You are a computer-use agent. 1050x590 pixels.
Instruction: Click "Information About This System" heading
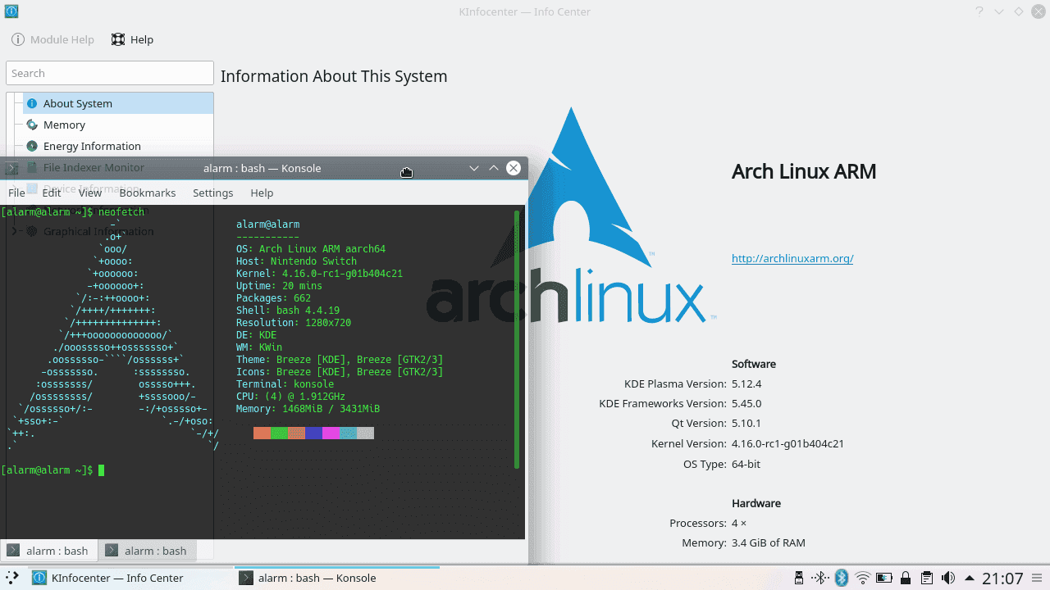pyautogui.click(x=334, y=76)
